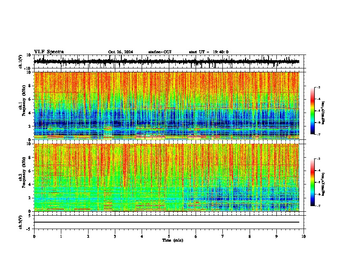Click the 'start UT = 19:40: 0' text
Screen dimensions: 342x265
209,52
